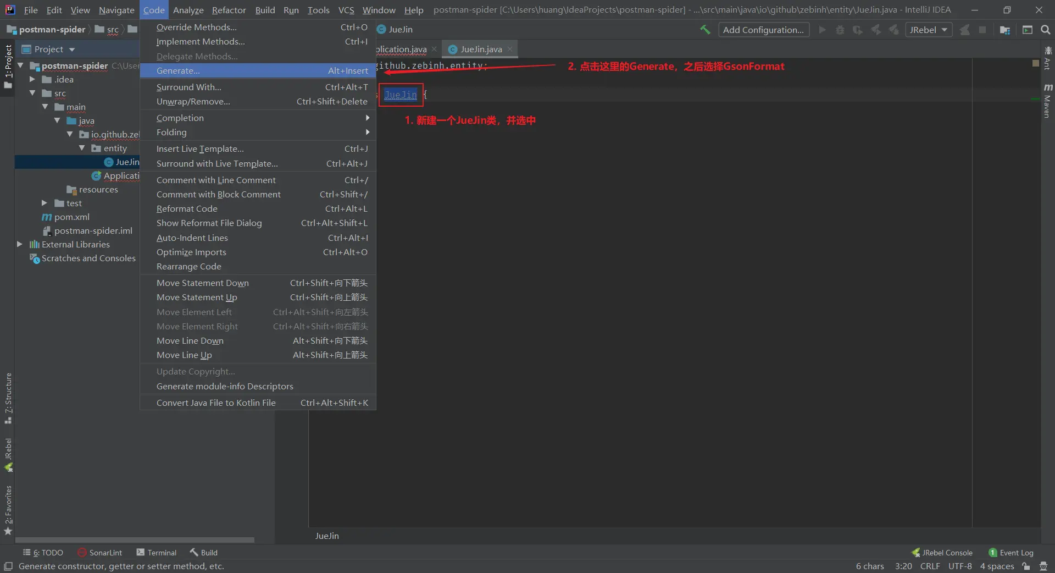Open the Z: Structure tool window

(8, 398)
